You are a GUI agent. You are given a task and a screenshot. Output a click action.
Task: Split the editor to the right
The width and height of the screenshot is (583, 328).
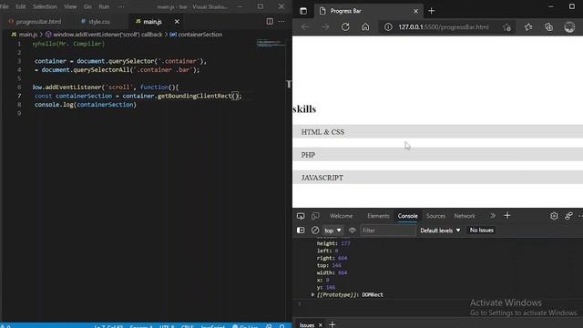(x=270, y=21)
